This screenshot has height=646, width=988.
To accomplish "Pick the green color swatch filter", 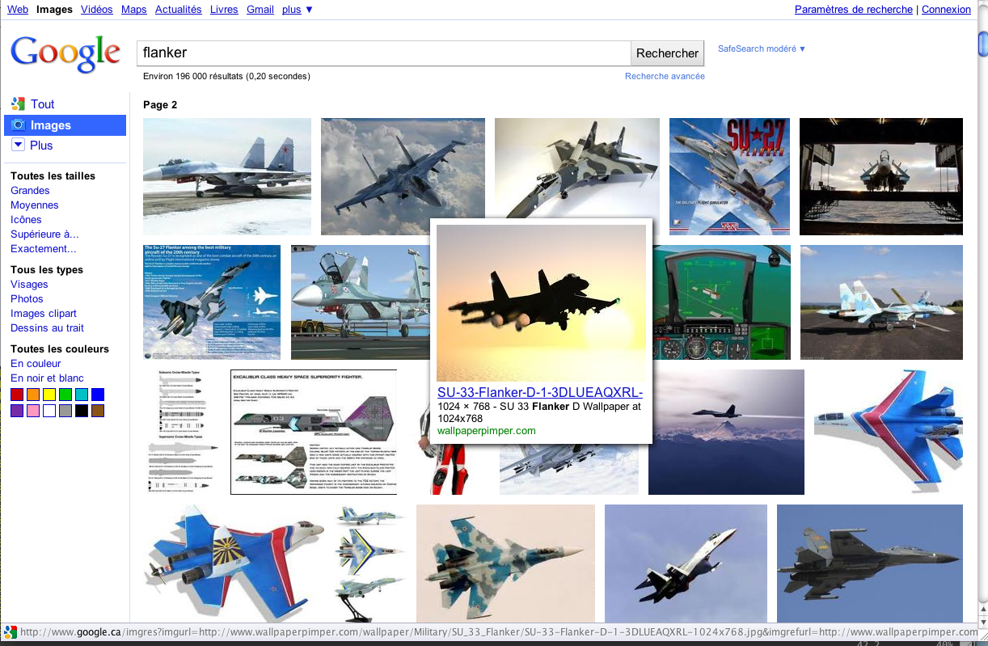I will point(65,395).
